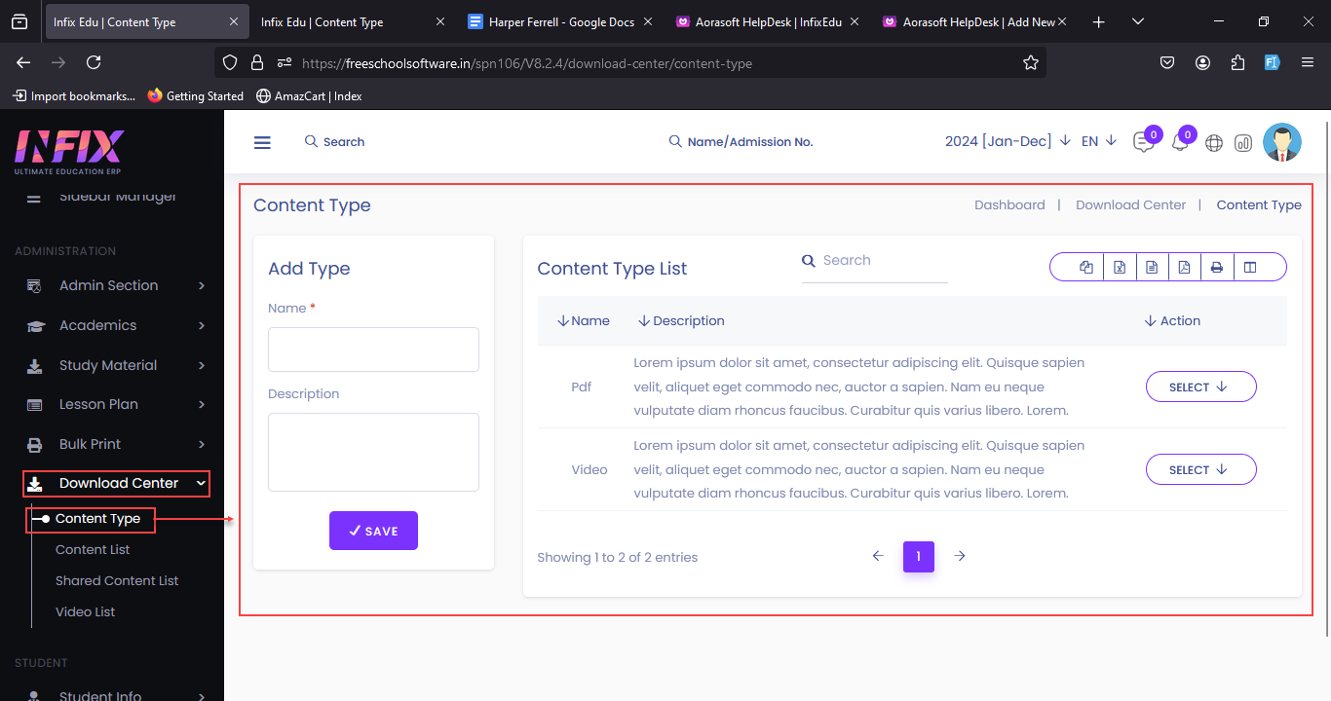This screenshot has height=701, width=1331.
Task: Go to Download Center breadcrumb link
Action: click(x=1130, y=204)
